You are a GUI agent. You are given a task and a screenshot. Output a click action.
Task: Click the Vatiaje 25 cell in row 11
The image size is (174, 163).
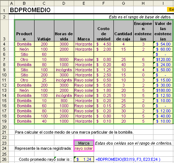point(44,80)
